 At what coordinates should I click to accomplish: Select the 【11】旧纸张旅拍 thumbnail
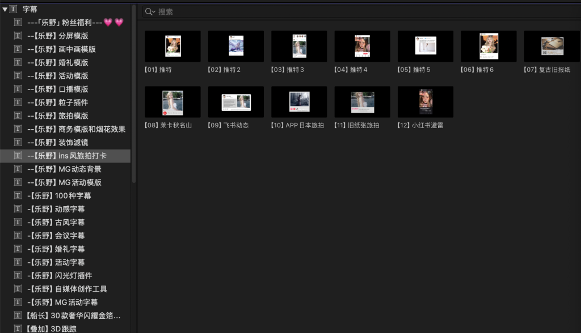pos(363,102)
